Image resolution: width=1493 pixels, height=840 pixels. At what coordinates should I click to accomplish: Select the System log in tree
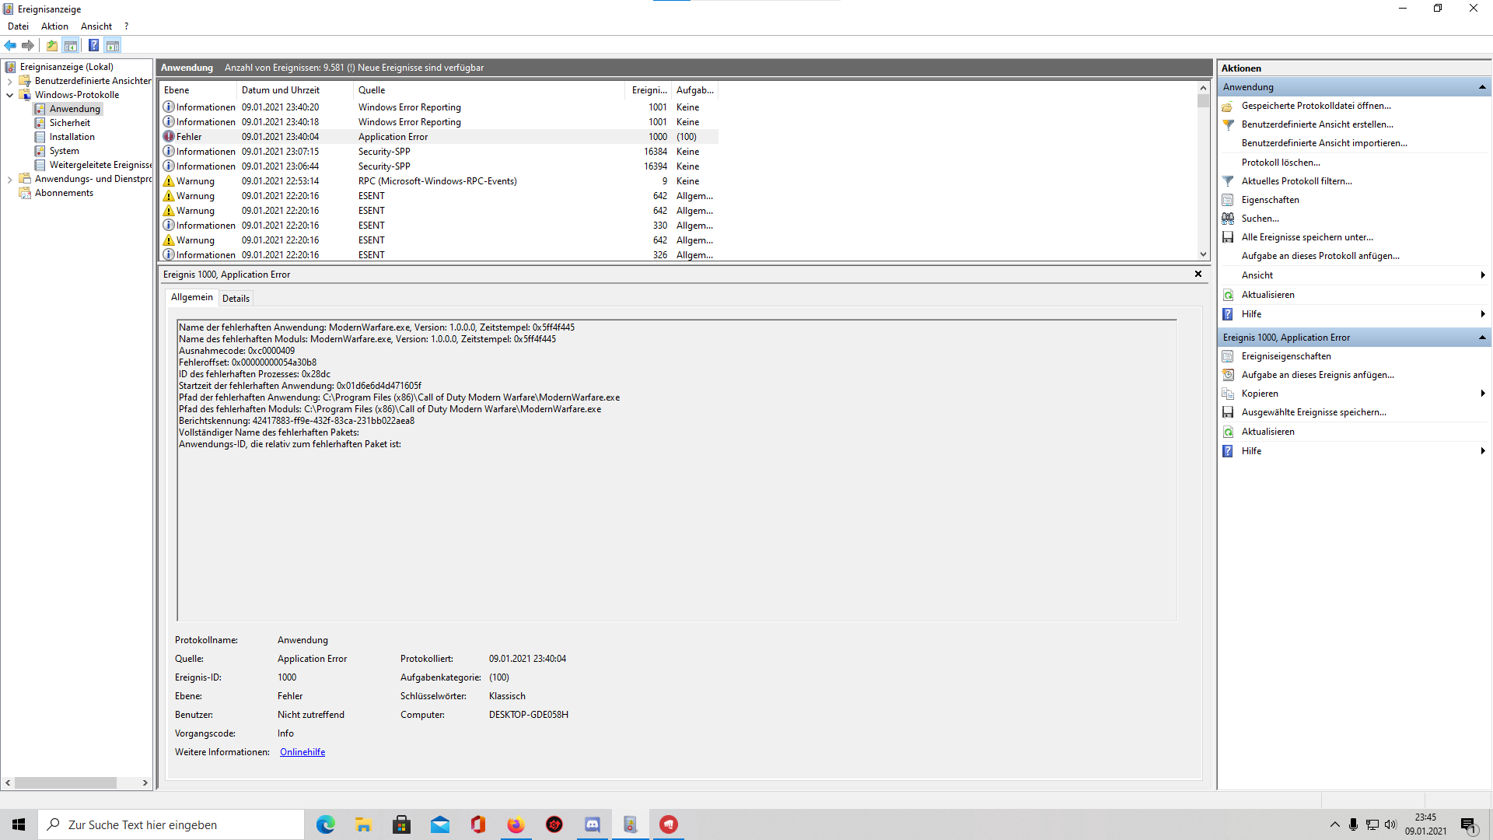[x=64, y=151]
